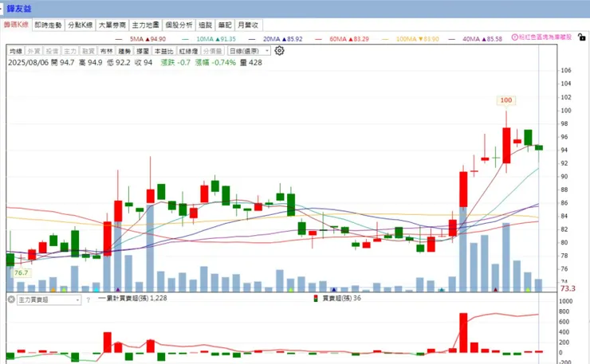
Task: Open the 月營收 tab
Action: pyautogui.click(x=248, y=25)
